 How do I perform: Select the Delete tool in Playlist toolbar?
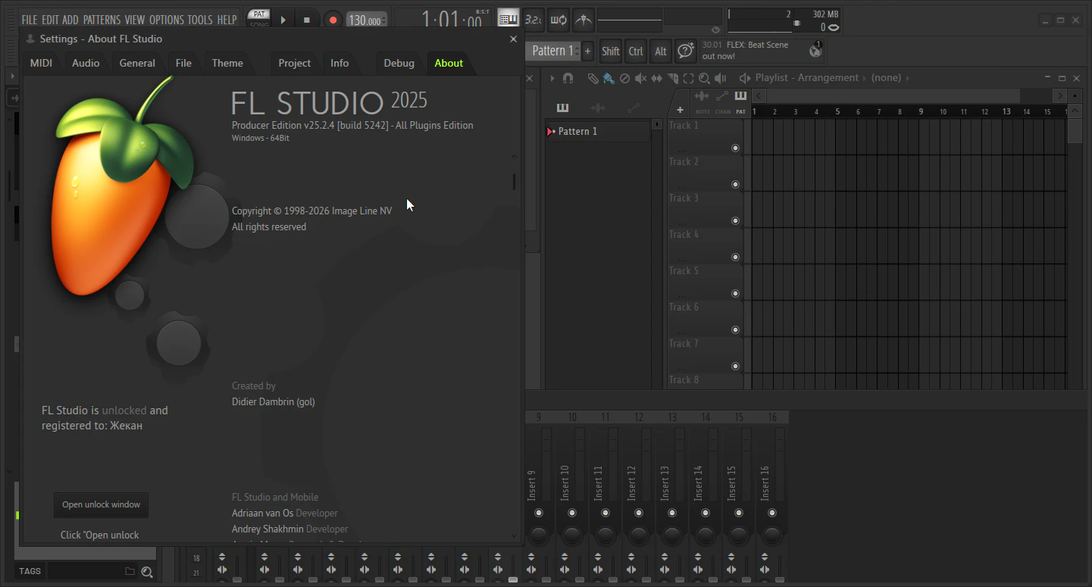click(x=624, y=78)
